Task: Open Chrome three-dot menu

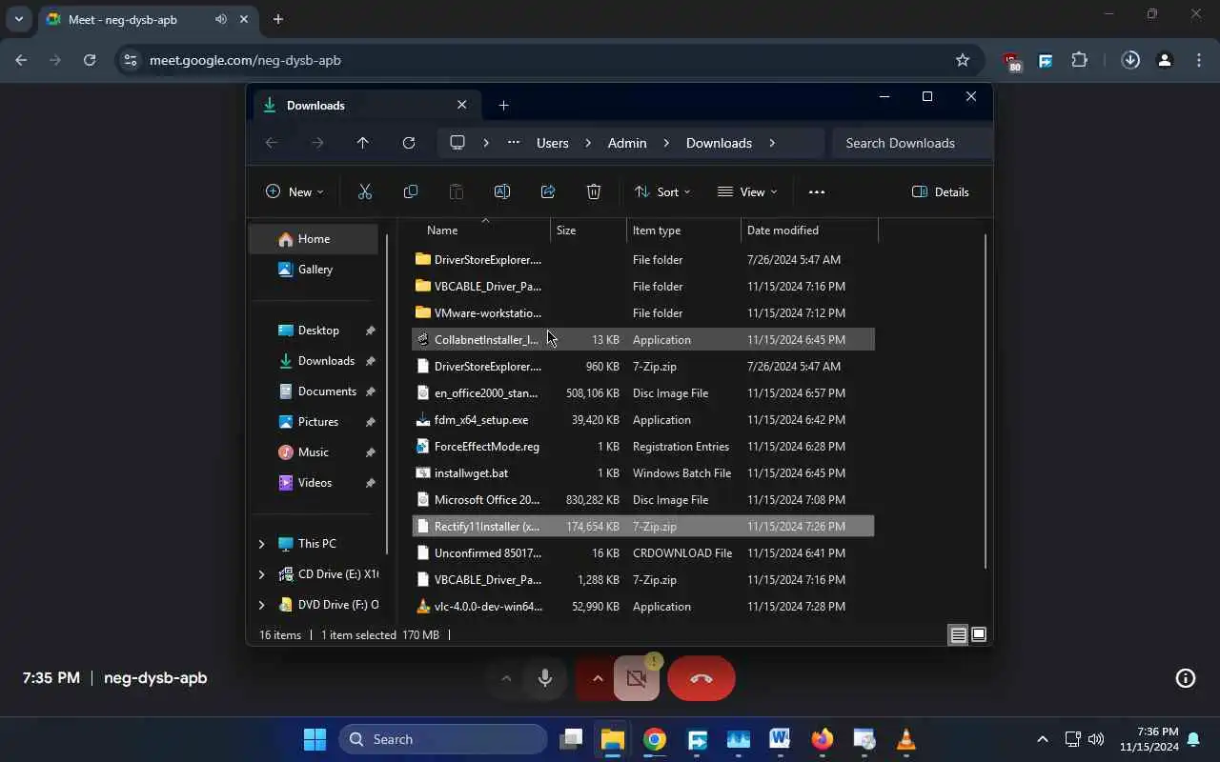Action: click(x=1199, y=60)
